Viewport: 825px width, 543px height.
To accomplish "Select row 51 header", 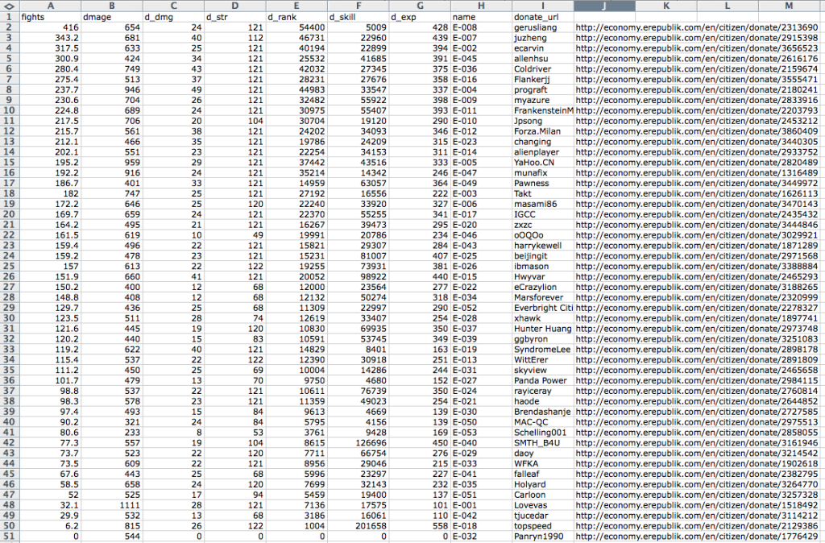I will (x=9, y=537).
